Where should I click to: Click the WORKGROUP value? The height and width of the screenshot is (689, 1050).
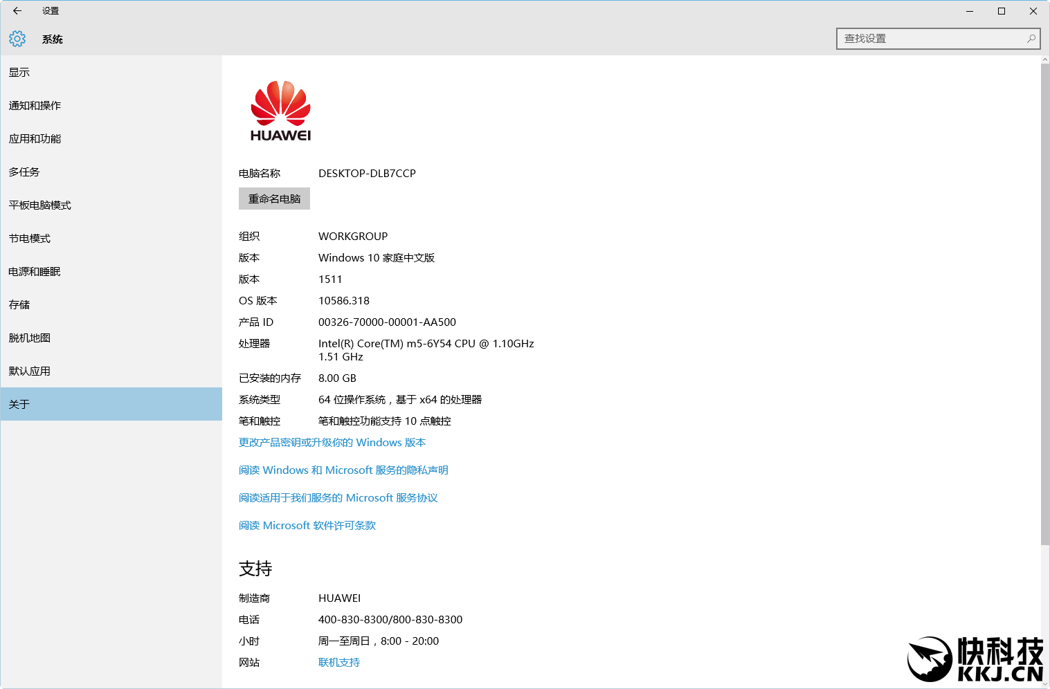click(353, 237)
